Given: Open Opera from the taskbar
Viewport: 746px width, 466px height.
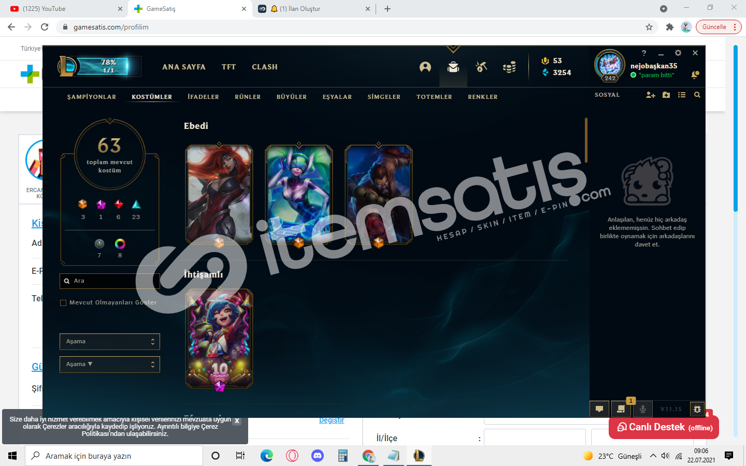Looking at the screenshot, I should coord(292,456).
